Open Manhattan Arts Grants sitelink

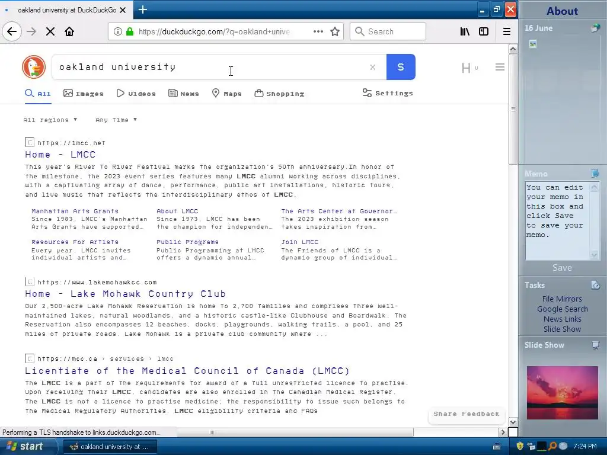[75, 212]
